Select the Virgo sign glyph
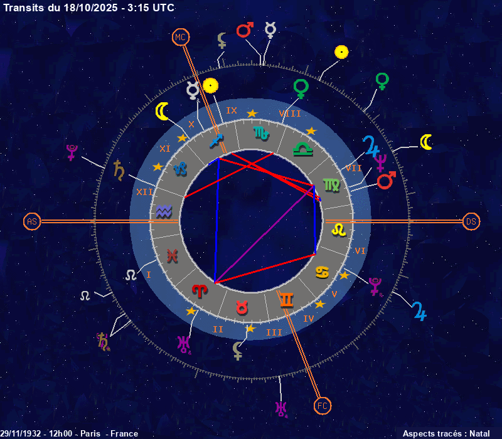 coord(330,183)
